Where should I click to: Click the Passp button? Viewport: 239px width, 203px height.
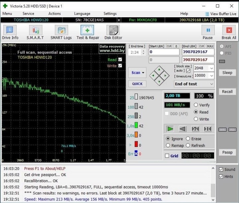point(227,152)
